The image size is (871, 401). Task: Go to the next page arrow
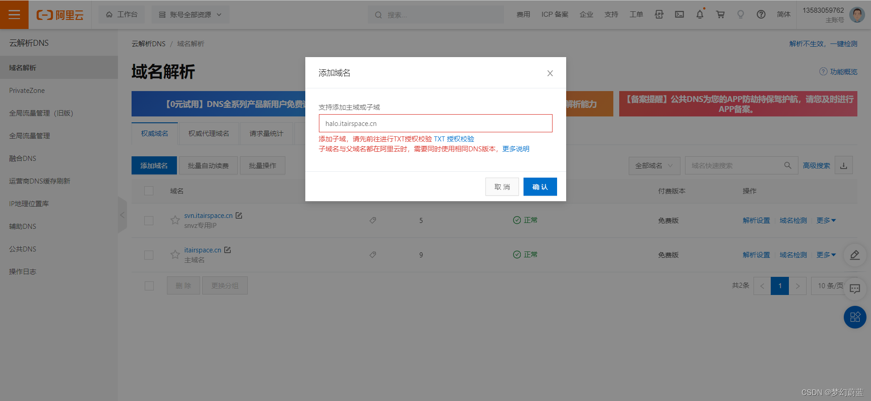click(x=798, y=286)
